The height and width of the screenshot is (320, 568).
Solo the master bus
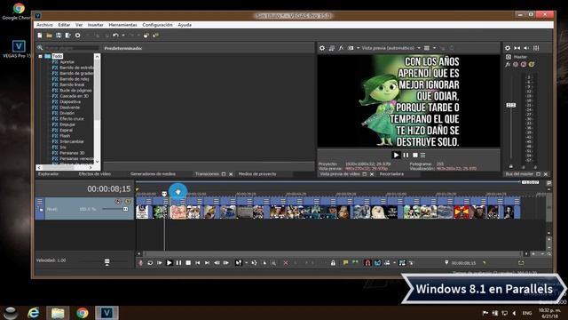pyautogui.click(x=532, y=64)
